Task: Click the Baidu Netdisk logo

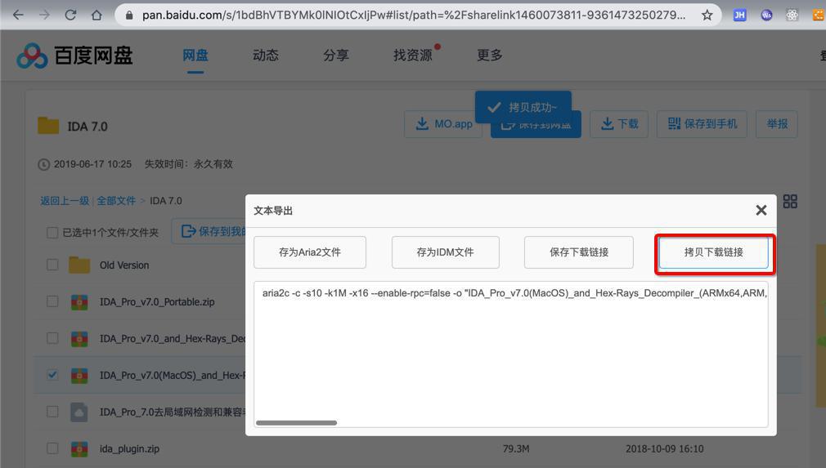Action: click(74, 56)
